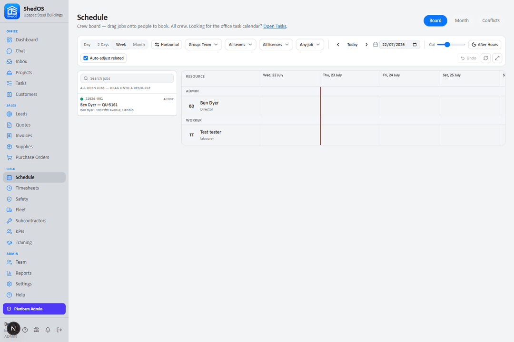
Task: Uncheck the Auto-adjust related checkbox
Action: (86, 58)
